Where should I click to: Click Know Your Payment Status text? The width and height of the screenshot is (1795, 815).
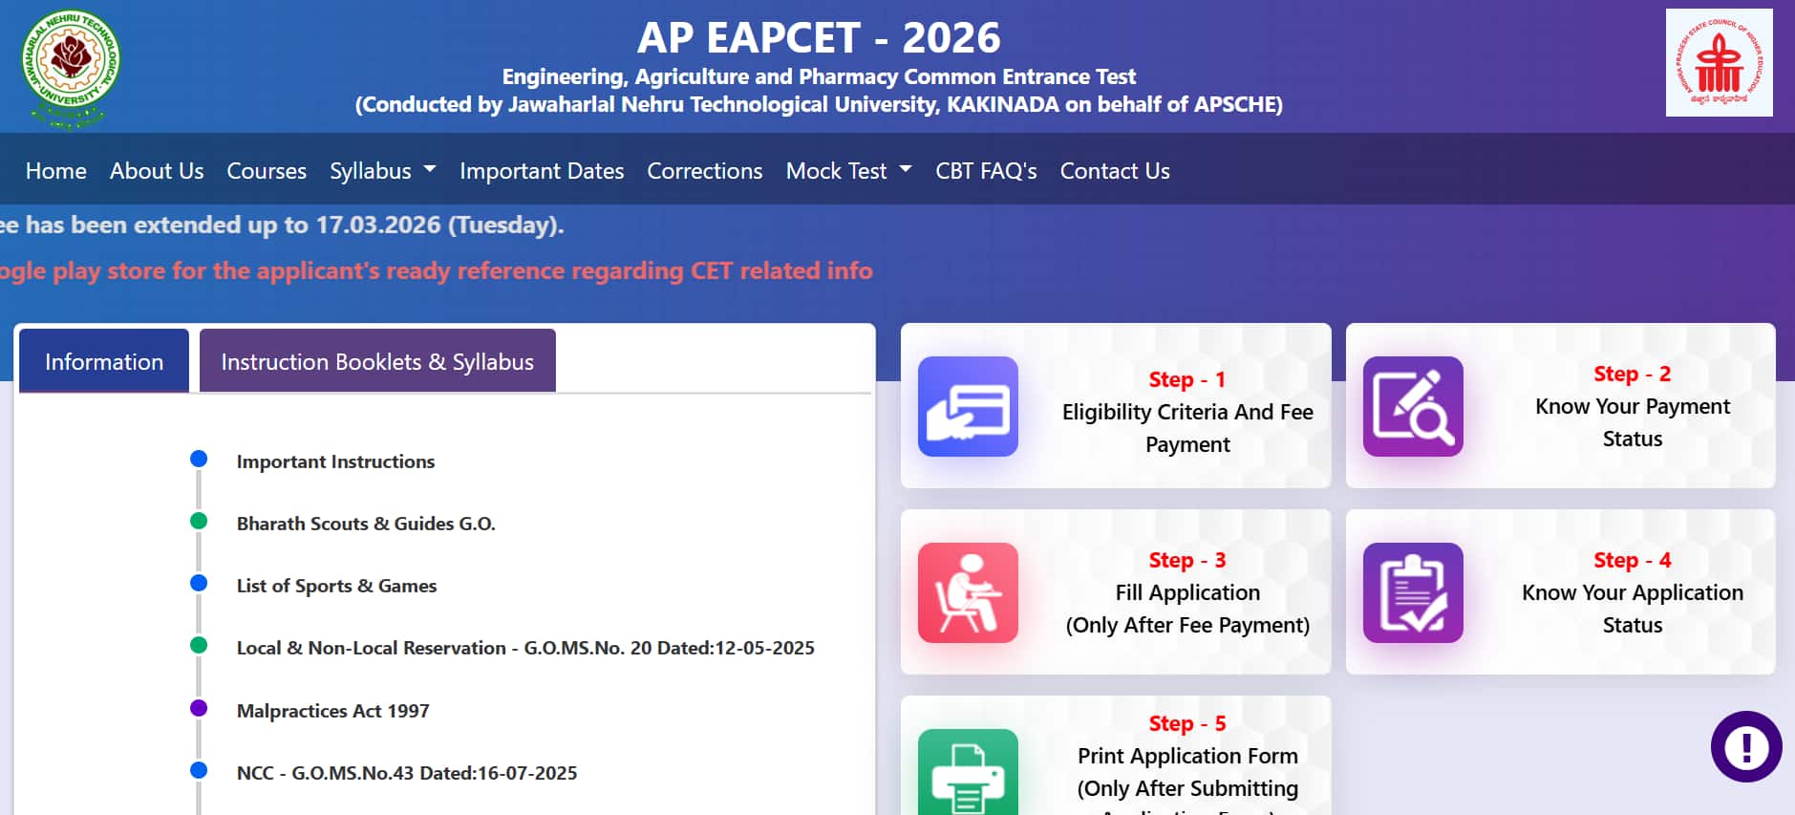point(1633,422)
